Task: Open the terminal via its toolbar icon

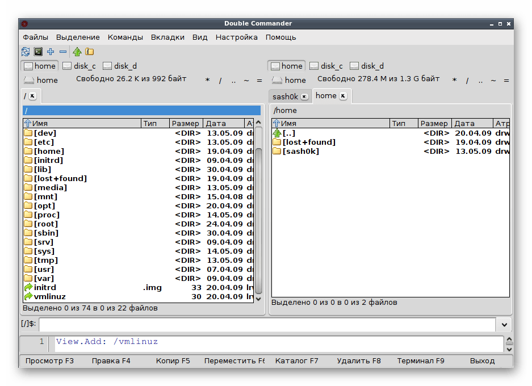Action: click(x=38, y=52)
